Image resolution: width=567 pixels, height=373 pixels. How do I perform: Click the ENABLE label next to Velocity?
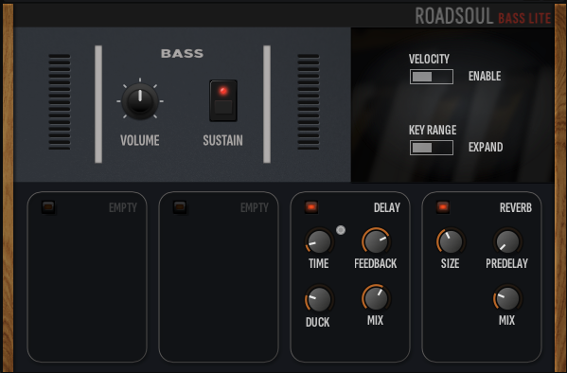(x=485, y=77)
